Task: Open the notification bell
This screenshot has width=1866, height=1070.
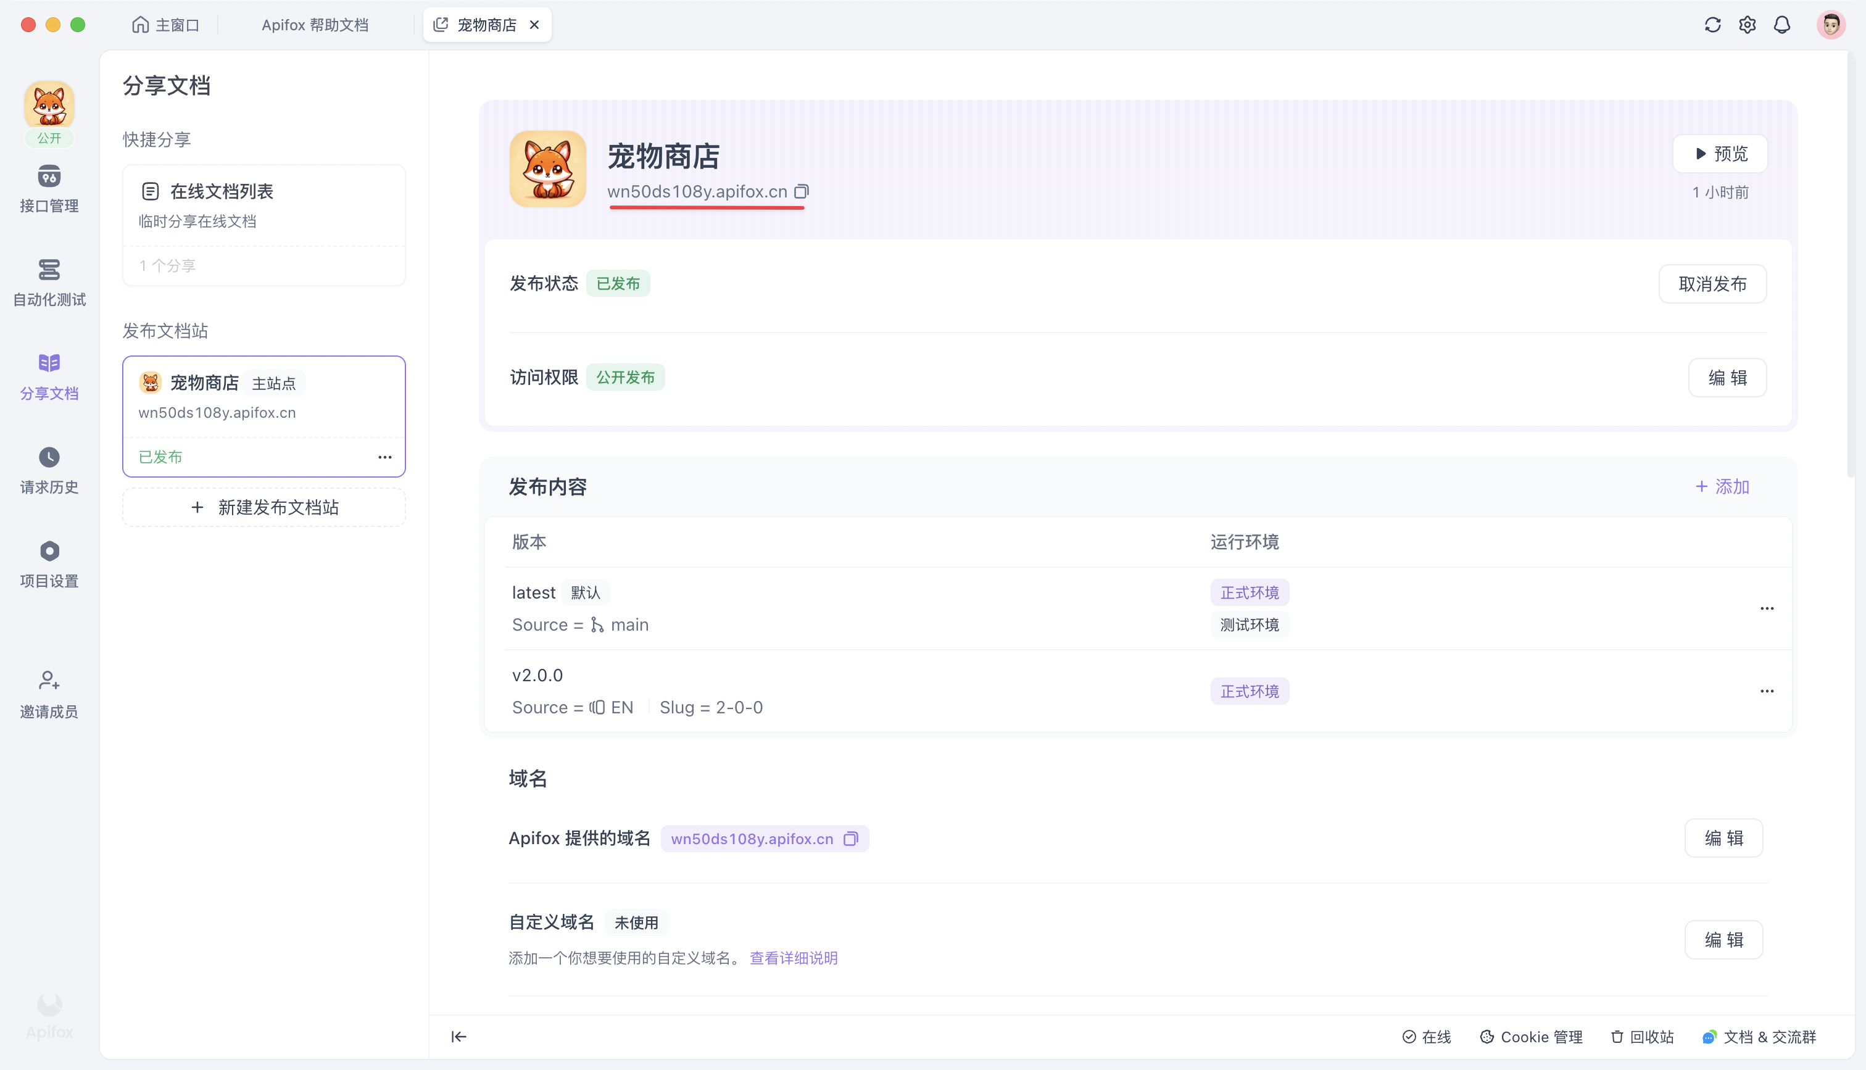Action: coord(1783,24)
